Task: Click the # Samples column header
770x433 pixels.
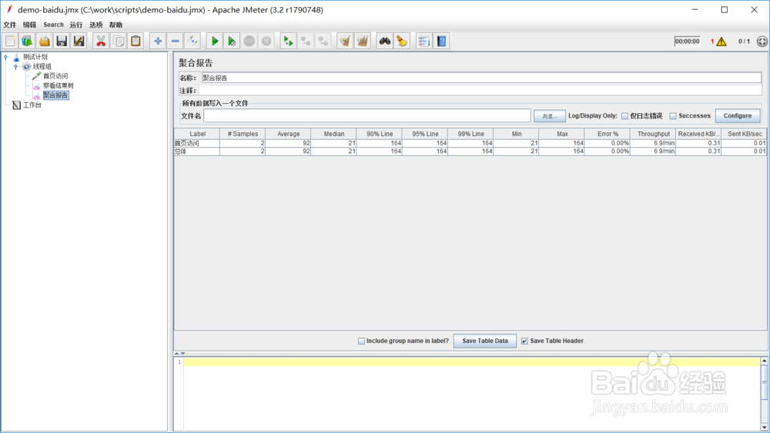Action: coord(243,134)
